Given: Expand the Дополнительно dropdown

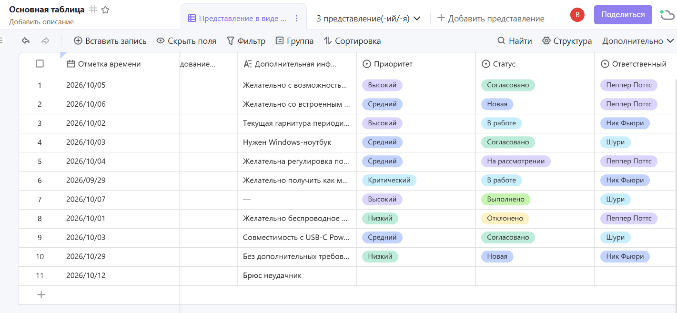Looking at the screenshot, I should [x=638, y=41].
